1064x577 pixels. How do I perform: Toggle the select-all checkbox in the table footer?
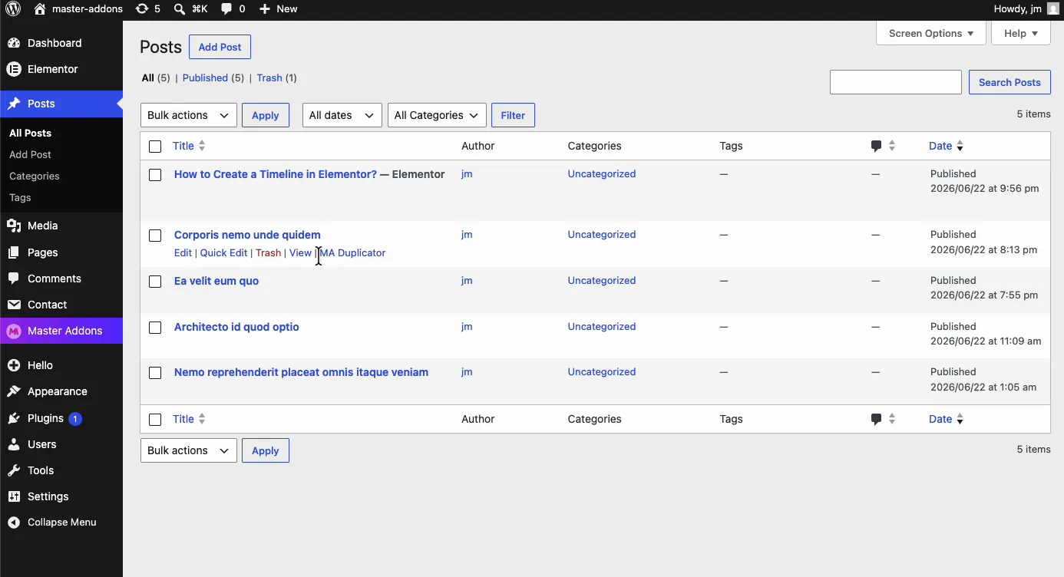(155, 420)
